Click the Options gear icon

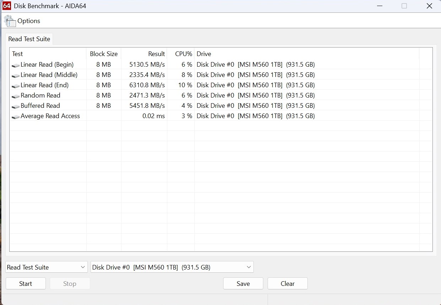[10, 21]
